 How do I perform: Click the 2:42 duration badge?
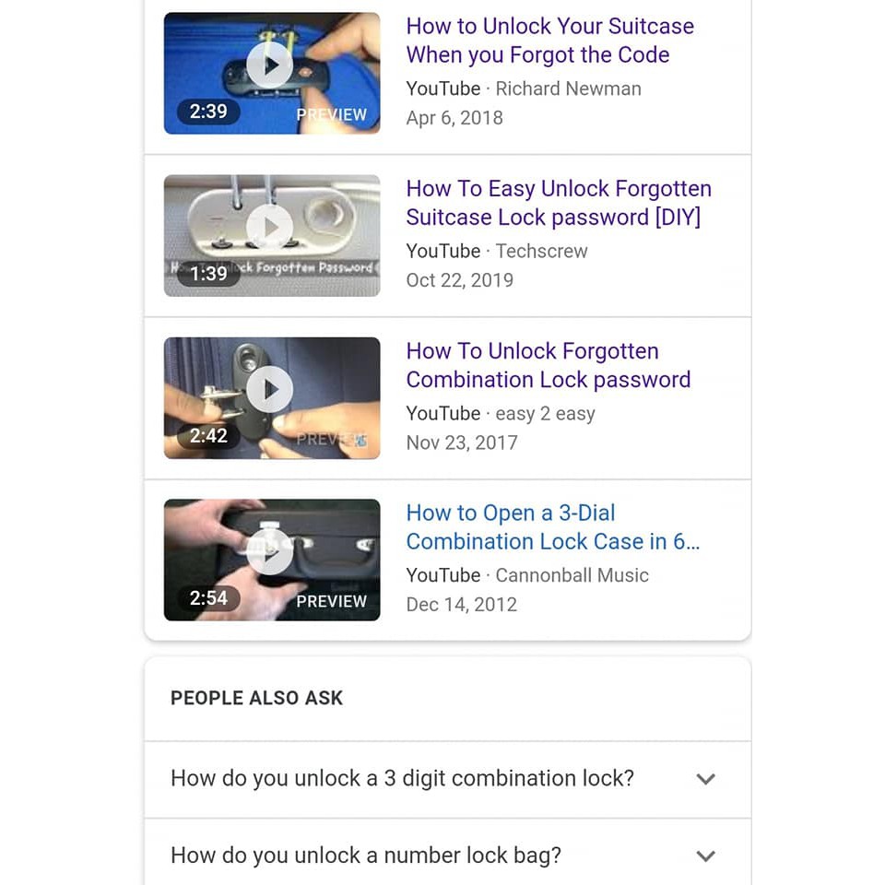(208, 436)
